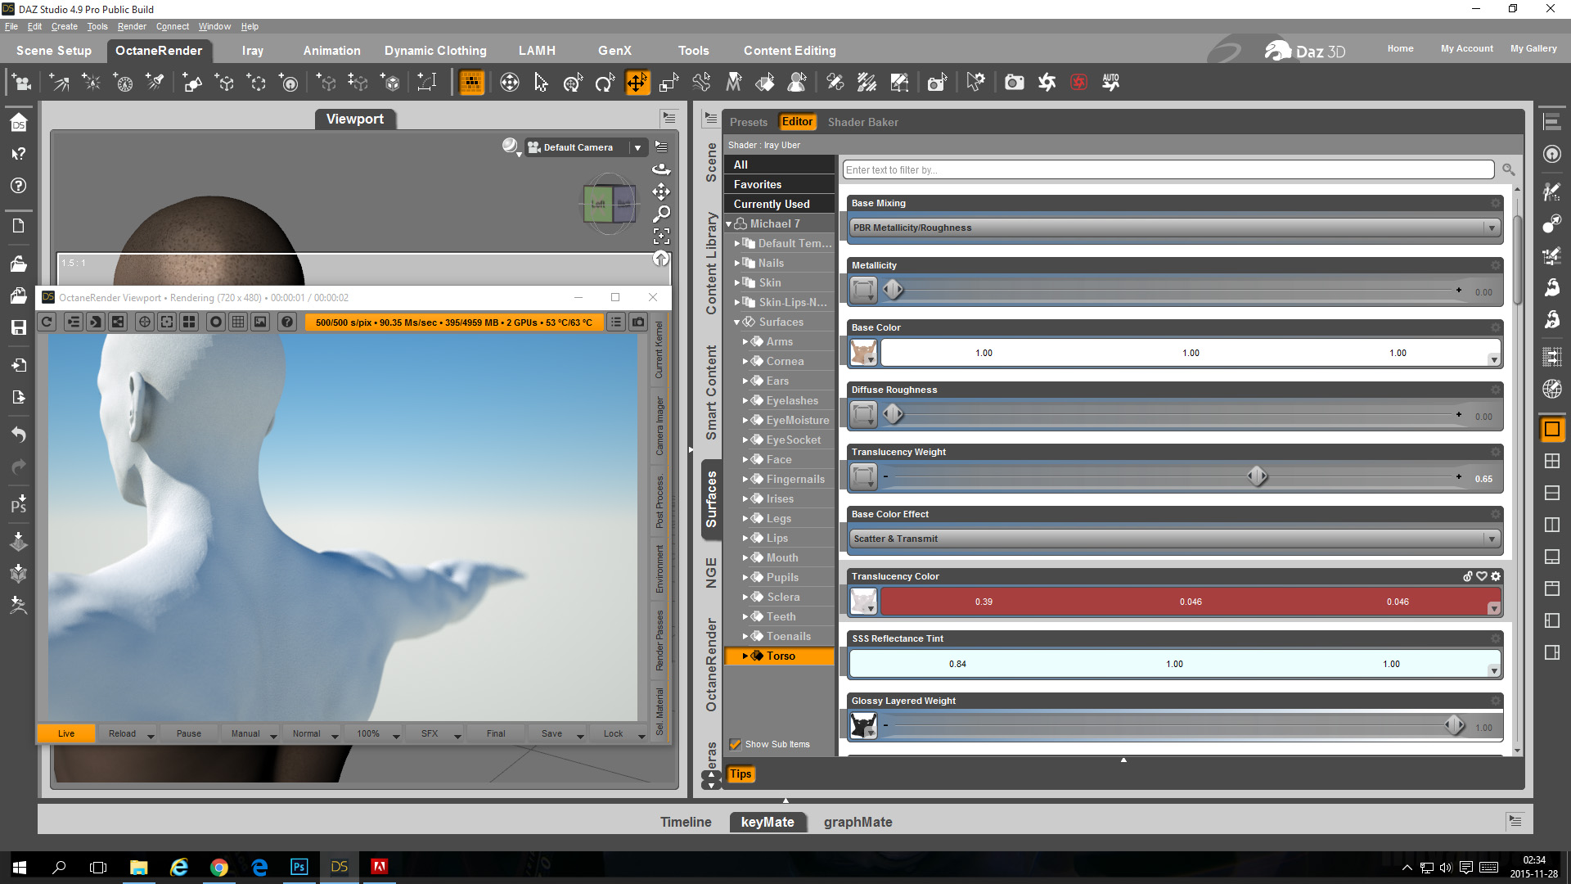This screenshot has height=884, width=1571.
Task: Favorite the Translucency Color property heart
Action: (x=1482, y=576)
